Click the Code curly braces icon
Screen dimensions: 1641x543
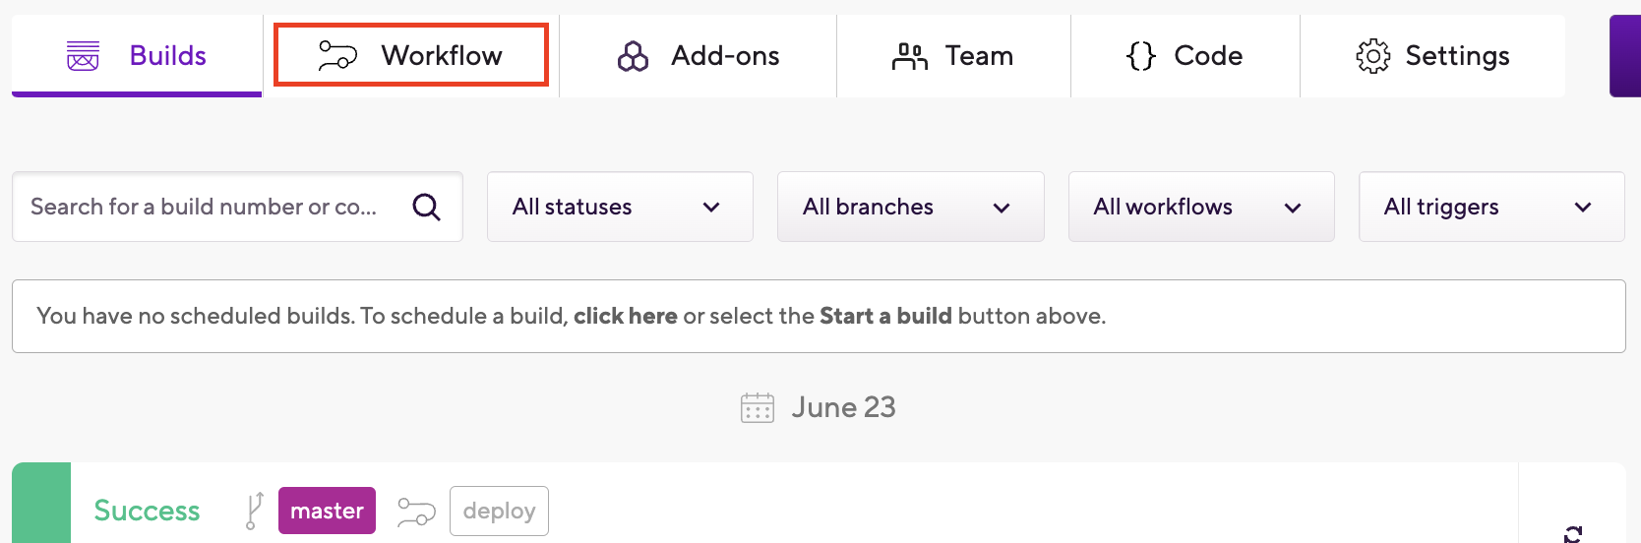point(1141,56)
